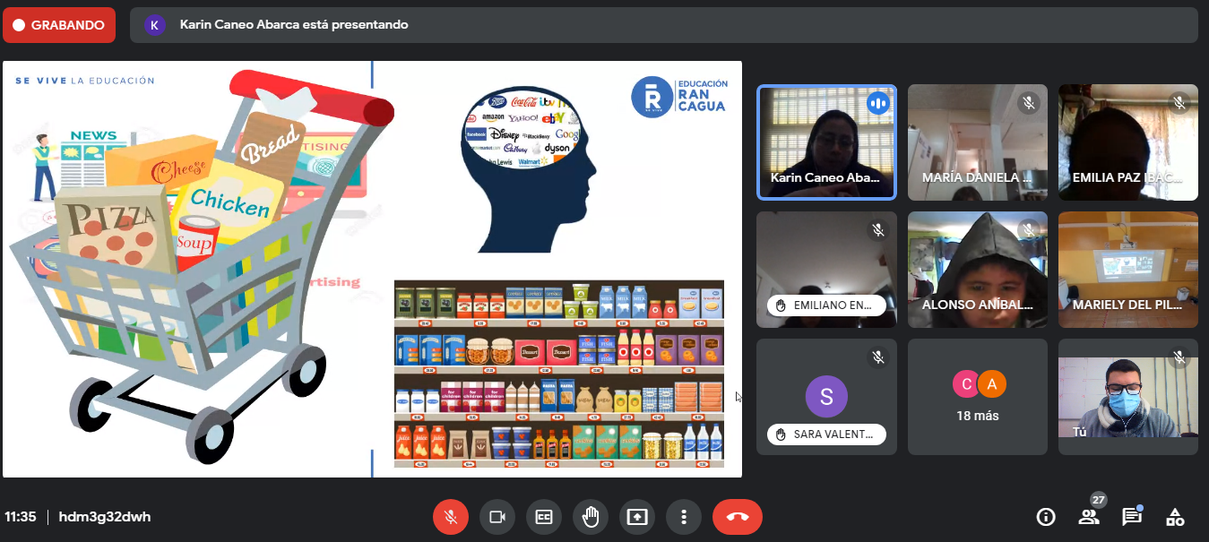Select MARIELY DEL PIL video tile
The height and width of the screenshot is (542, 1209).
(1127, 270)
